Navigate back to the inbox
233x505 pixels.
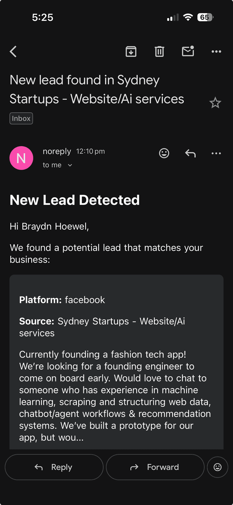pyautogui.click(x=13, y=51)
